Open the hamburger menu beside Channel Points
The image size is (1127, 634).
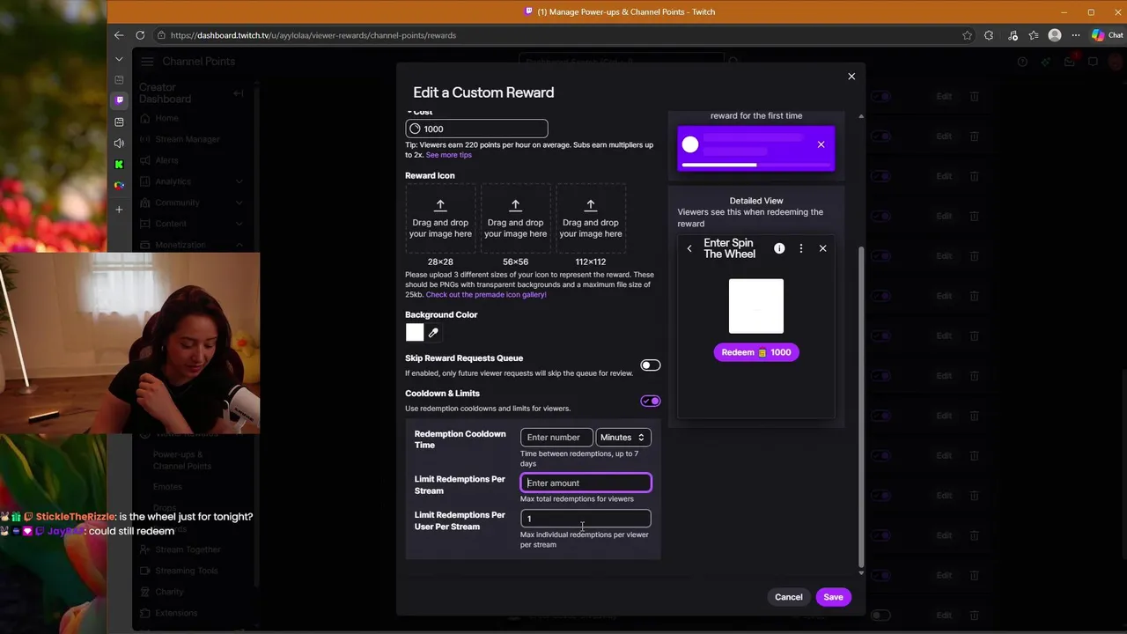pyautogui.click(x=147, y=62)
